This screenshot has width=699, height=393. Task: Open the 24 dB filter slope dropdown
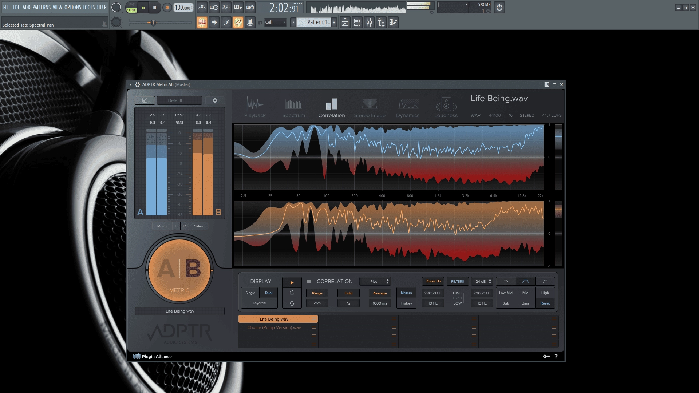[x=483, y=281]
